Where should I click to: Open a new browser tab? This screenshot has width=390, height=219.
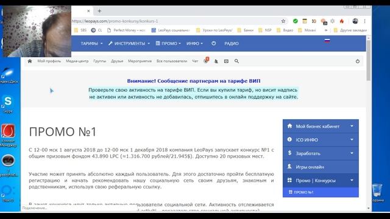[x=99, y=11]
